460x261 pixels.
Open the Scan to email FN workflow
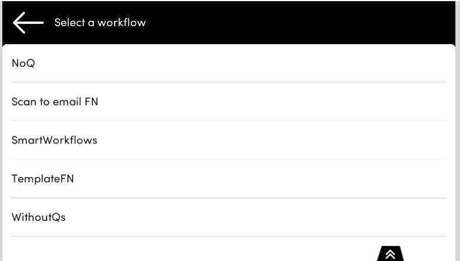click(55, 102)
